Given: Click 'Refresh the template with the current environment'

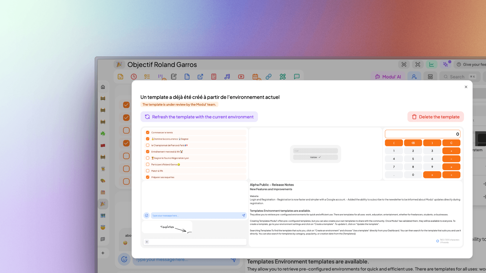Looking at the screenshot, I should pos(199,117).
